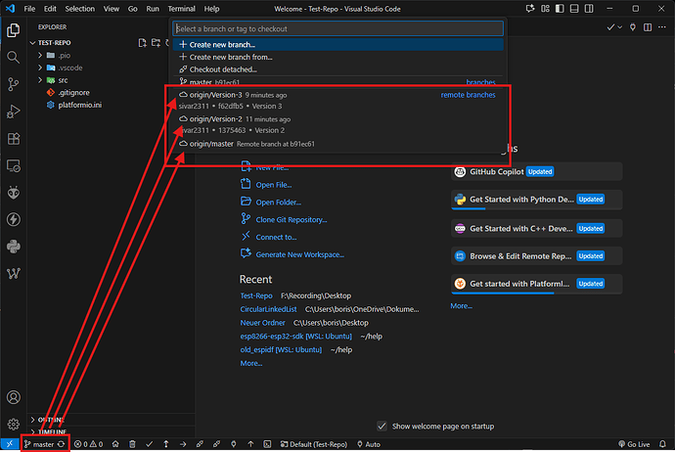Open the Selection menu
675x452 pixels.
click(80, 8)
